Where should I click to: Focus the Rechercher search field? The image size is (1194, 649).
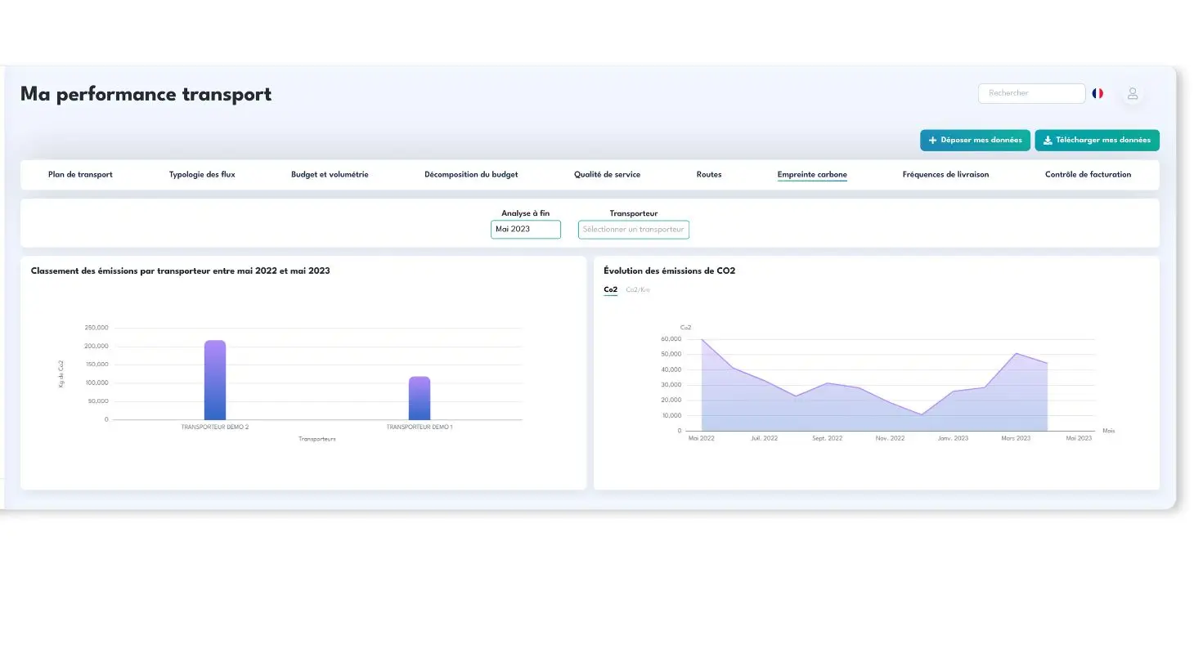tap(1031, 93)
